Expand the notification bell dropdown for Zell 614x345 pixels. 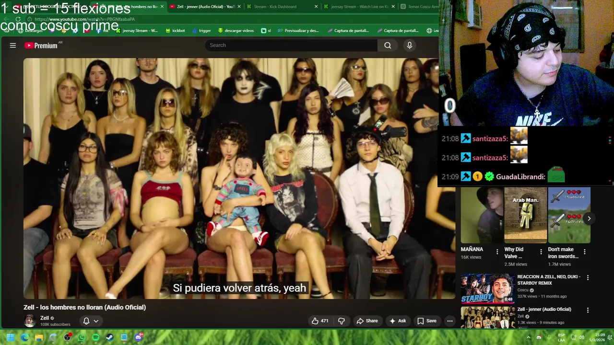coord(91,321)
